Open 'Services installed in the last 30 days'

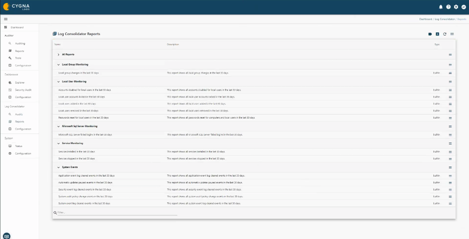click(x=77, y=152)
